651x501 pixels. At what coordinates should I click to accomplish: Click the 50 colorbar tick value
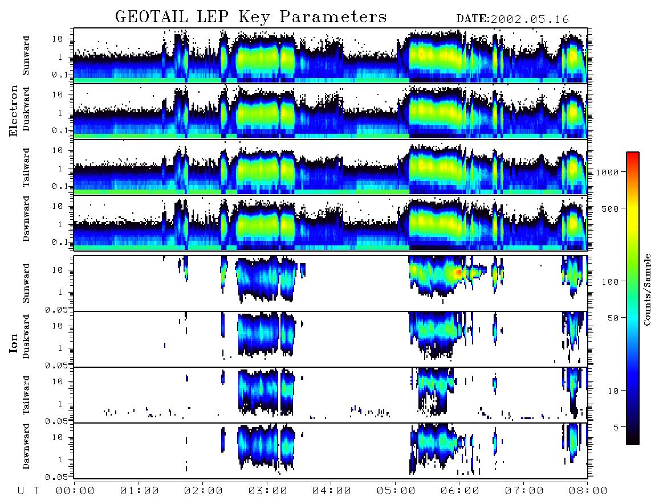tap(613, 318)
